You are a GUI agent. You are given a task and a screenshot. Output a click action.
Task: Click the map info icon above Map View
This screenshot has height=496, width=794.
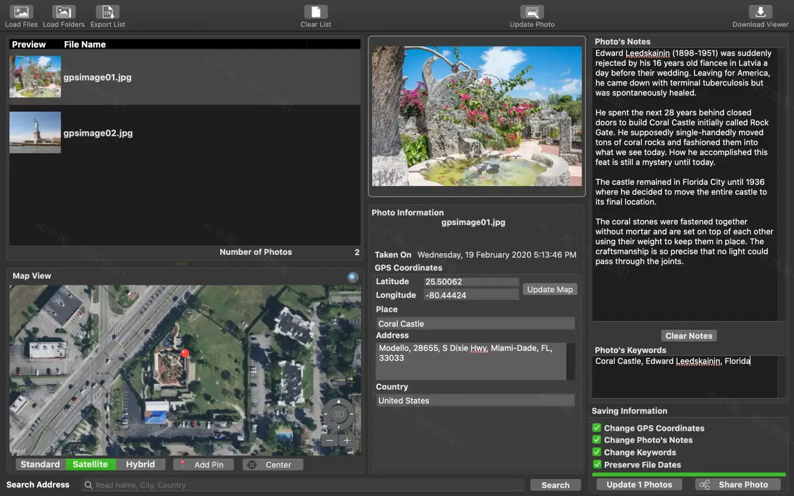353,277
